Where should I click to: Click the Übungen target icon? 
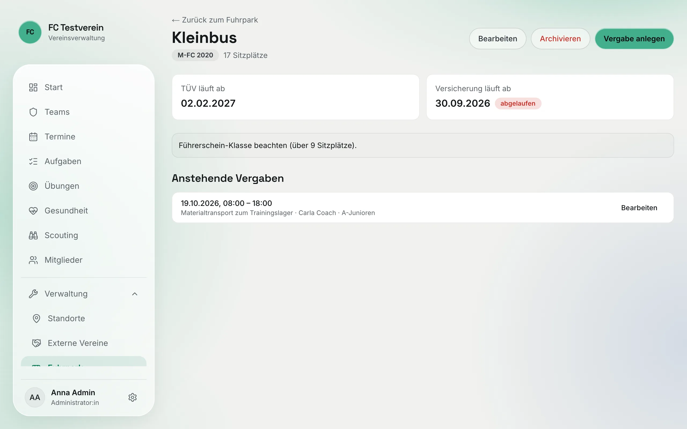[x=33, y=186]
